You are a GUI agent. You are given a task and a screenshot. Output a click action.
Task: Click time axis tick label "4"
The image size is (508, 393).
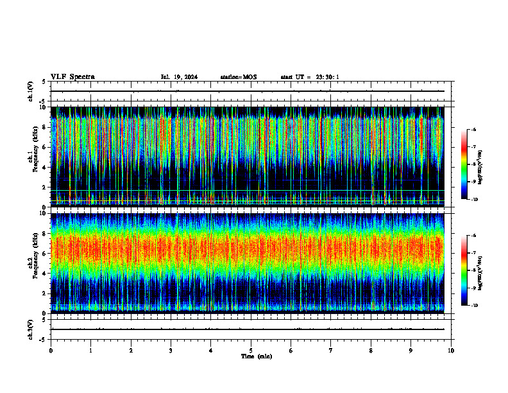tap(210, 351)
